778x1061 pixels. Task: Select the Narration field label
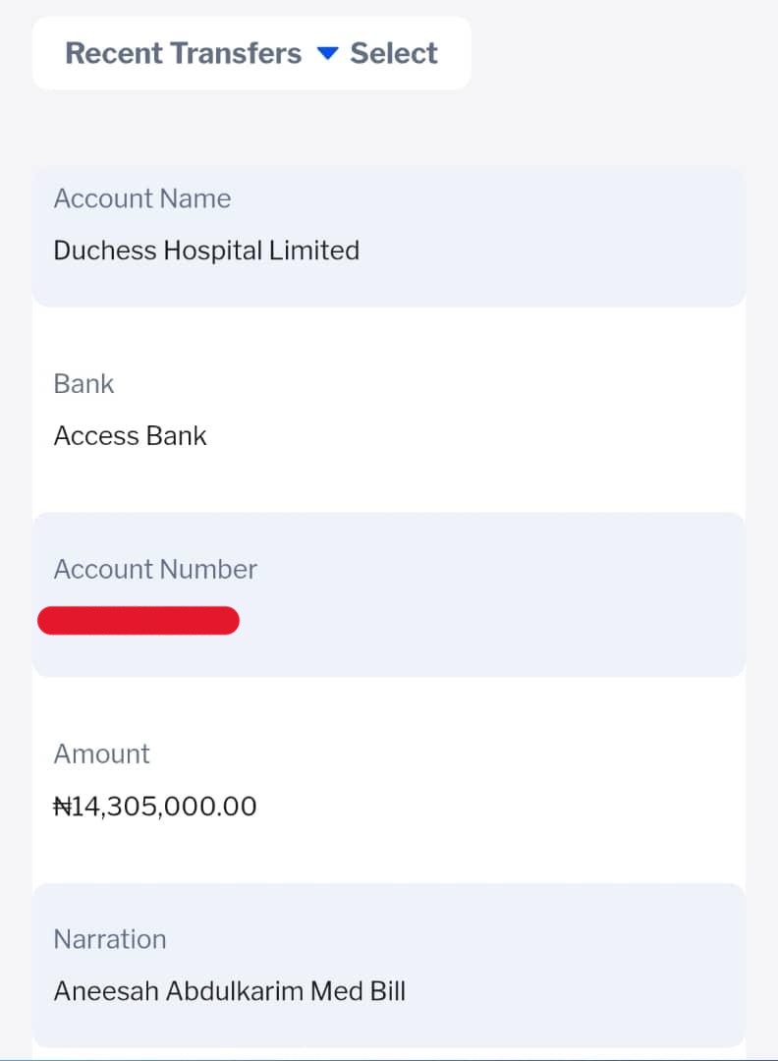click(x=110, y=939)
